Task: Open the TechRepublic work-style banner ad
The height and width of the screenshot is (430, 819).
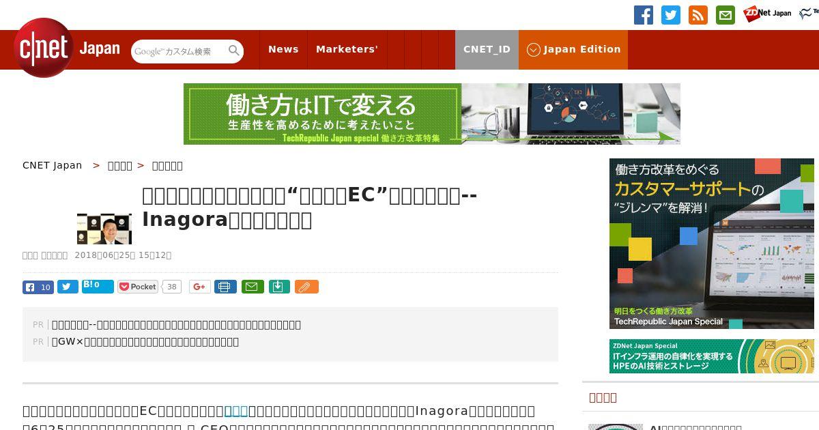Action: click(x=432, y=114)
